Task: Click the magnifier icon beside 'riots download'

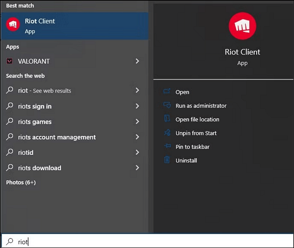Action: tap(10, 168)
